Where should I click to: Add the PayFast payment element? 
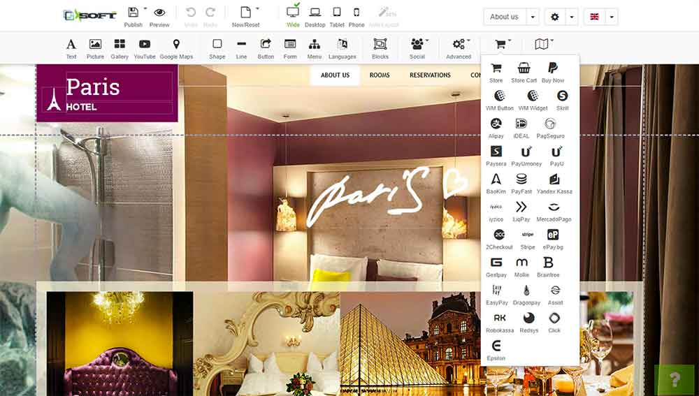(521, 184)
